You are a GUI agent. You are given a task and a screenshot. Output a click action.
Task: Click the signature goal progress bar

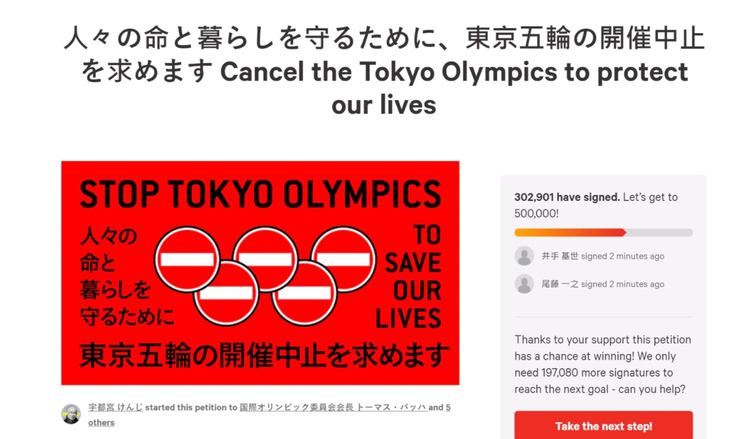tap(603, 232)
